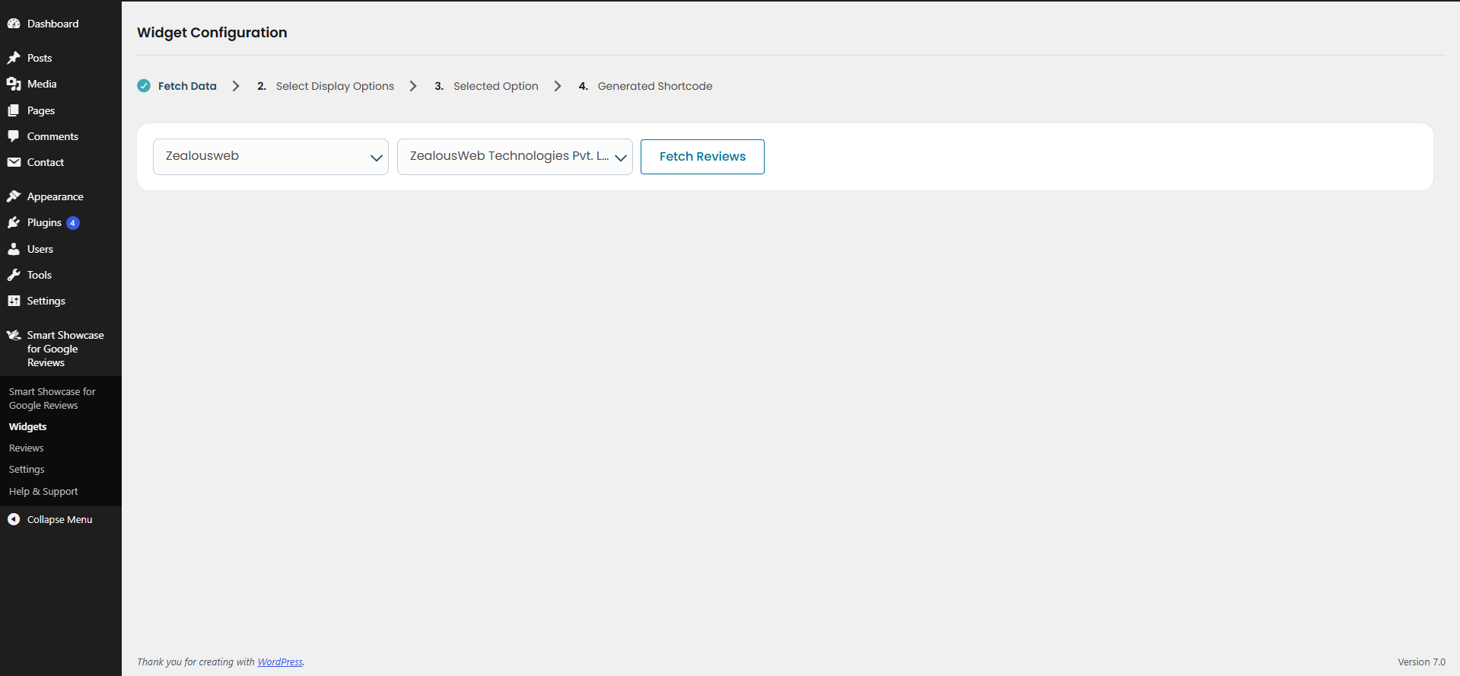Click the Fetch Data checkmark icon
The height and width of the screenshot is (676, 1460).
tap(144, 86)
